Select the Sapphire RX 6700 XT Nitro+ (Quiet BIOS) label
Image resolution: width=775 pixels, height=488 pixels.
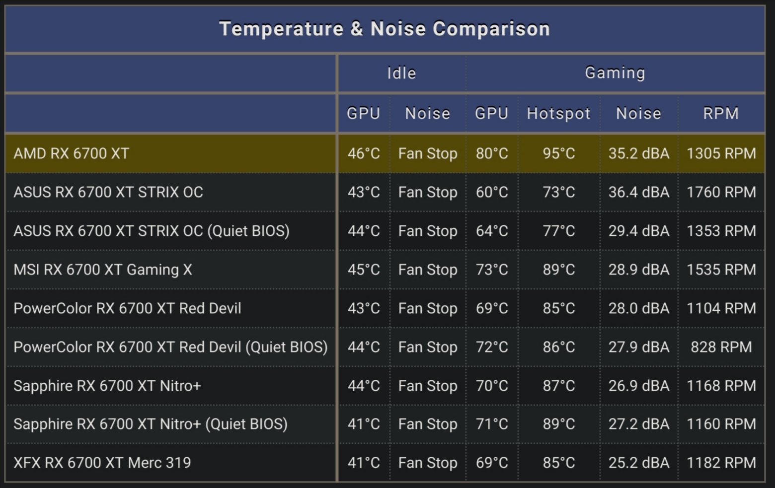coord(151,424)
